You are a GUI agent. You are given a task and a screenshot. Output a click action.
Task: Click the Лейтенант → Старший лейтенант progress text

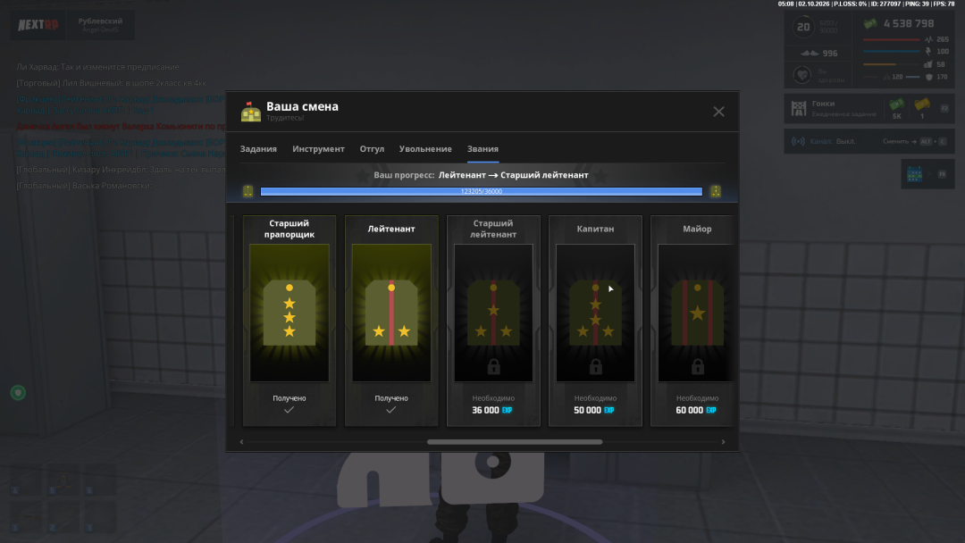(513, 175)
